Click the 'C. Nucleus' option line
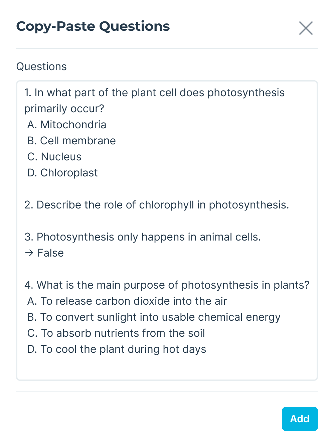This screenshot has height=447, width=334. pos(54,157)
